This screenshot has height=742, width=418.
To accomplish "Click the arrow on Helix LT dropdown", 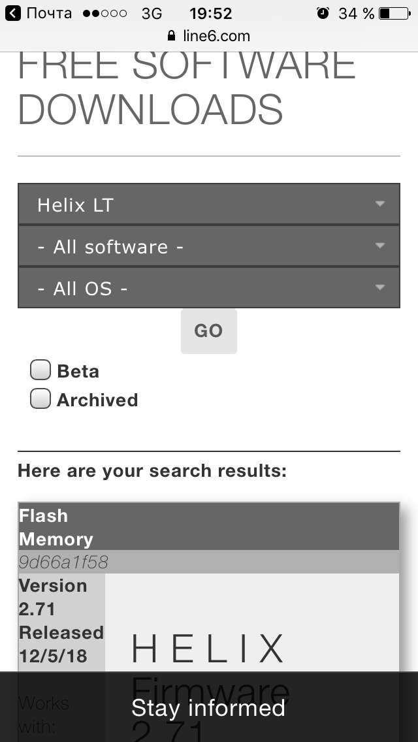I will click(380, 204).
